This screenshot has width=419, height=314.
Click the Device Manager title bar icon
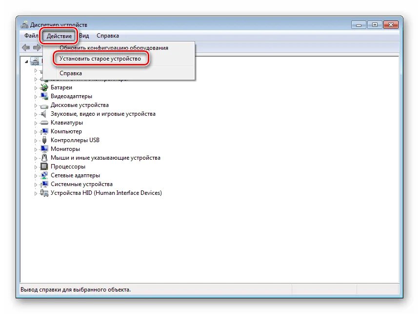[24, 25]
